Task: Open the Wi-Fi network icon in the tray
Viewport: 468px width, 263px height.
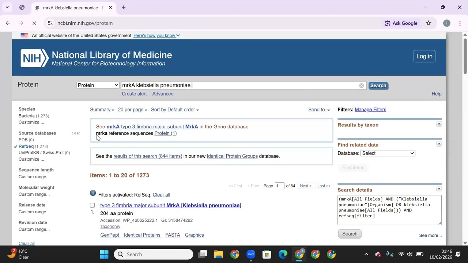Action: pos(401,254)
